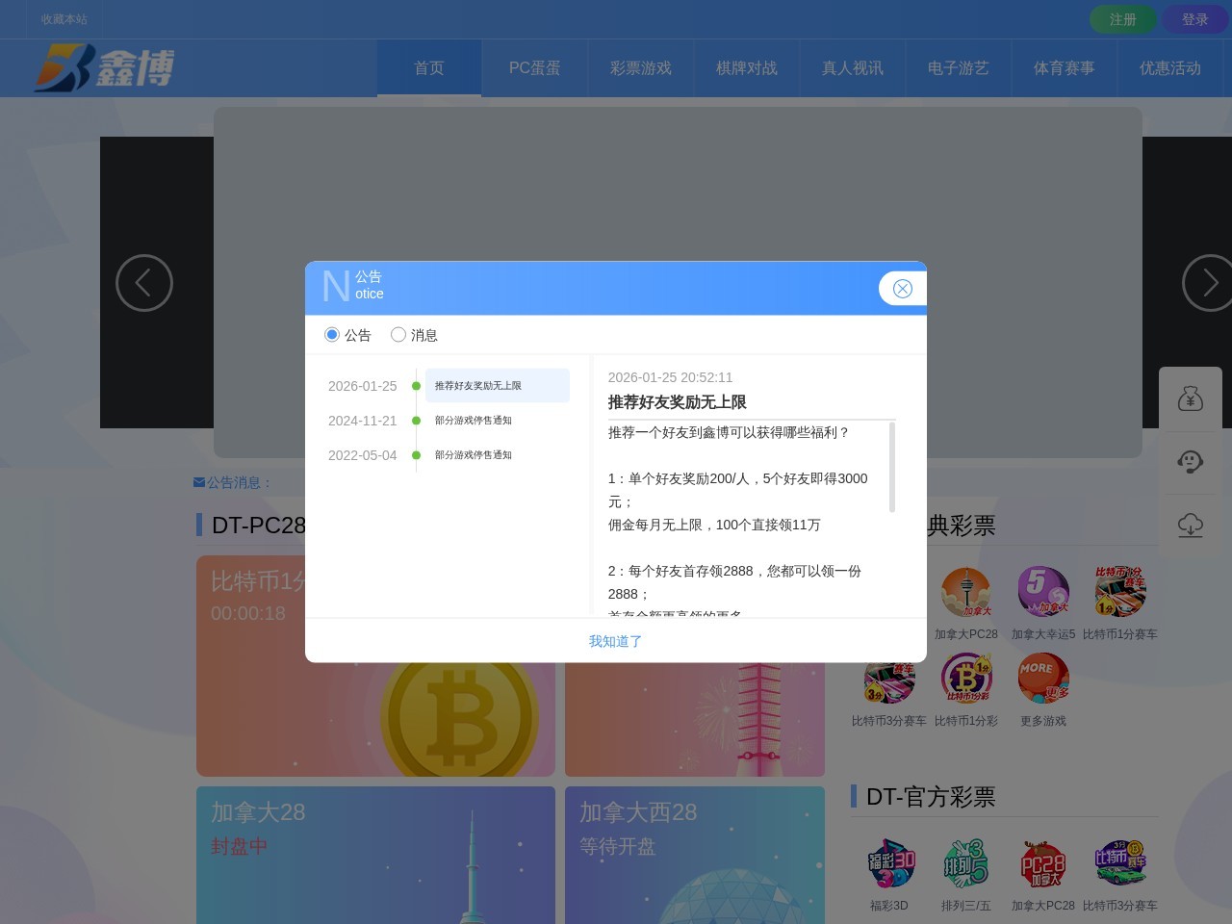Open notice 推荐好友奖励无上限 in list
Viewport: 1232px width, 924px height.
click(x=498, y=386)
